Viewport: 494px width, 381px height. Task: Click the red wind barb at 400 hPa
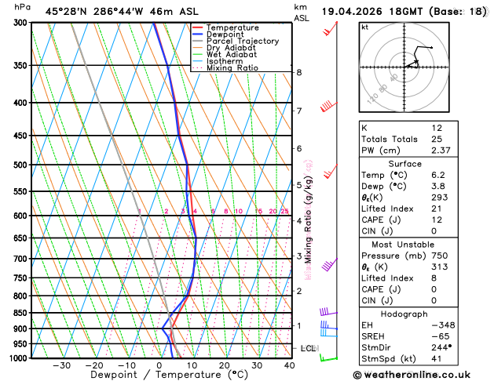pos(329,107)
